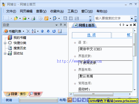
Task: Click the 默认布局 layout field
Action: 105,76
